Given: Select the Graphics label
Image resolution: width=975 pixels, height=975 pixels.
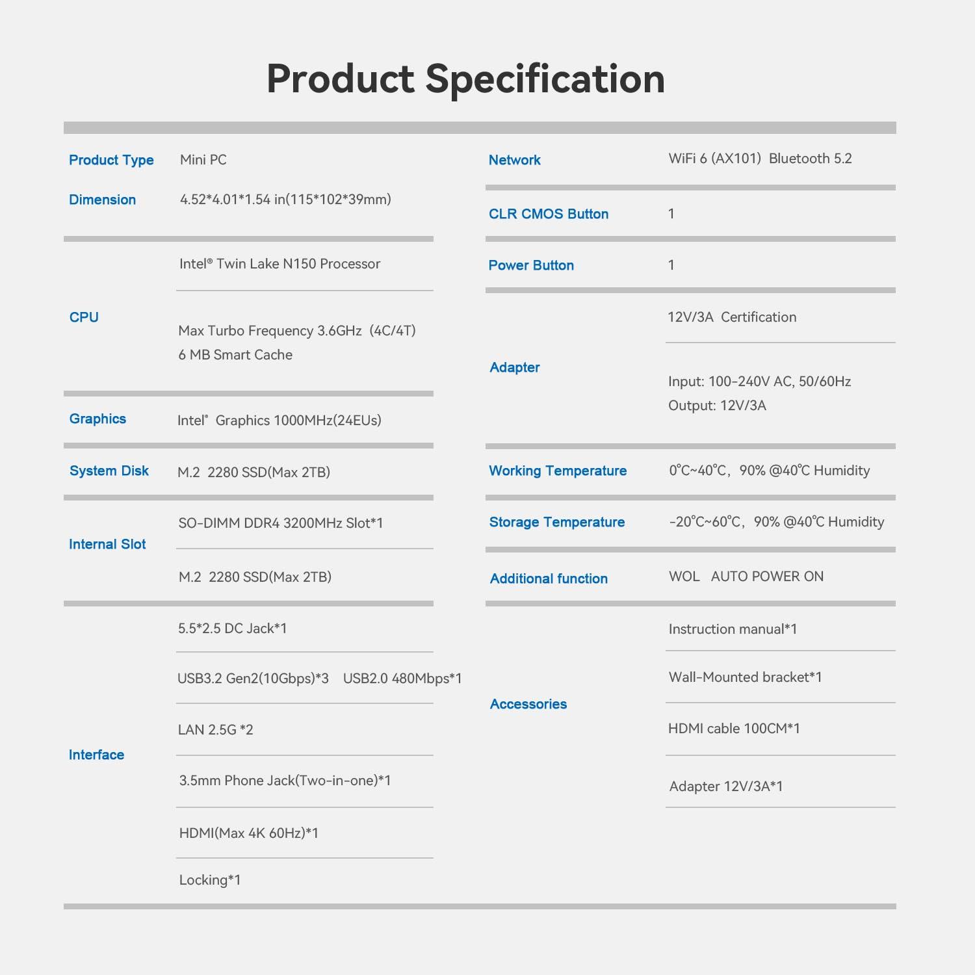Looking at the screenshot, I should 97,419.
